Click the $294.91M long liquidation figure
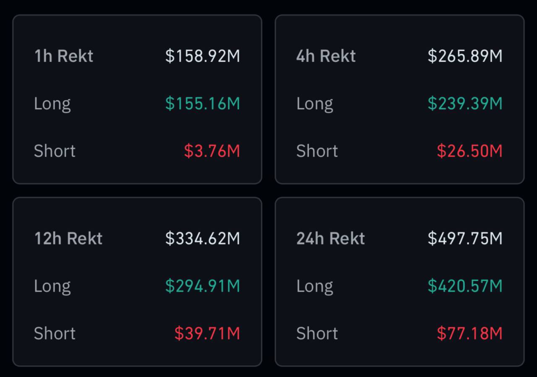Viewport: 537px width, 377px height. click(x=202, y=286)
